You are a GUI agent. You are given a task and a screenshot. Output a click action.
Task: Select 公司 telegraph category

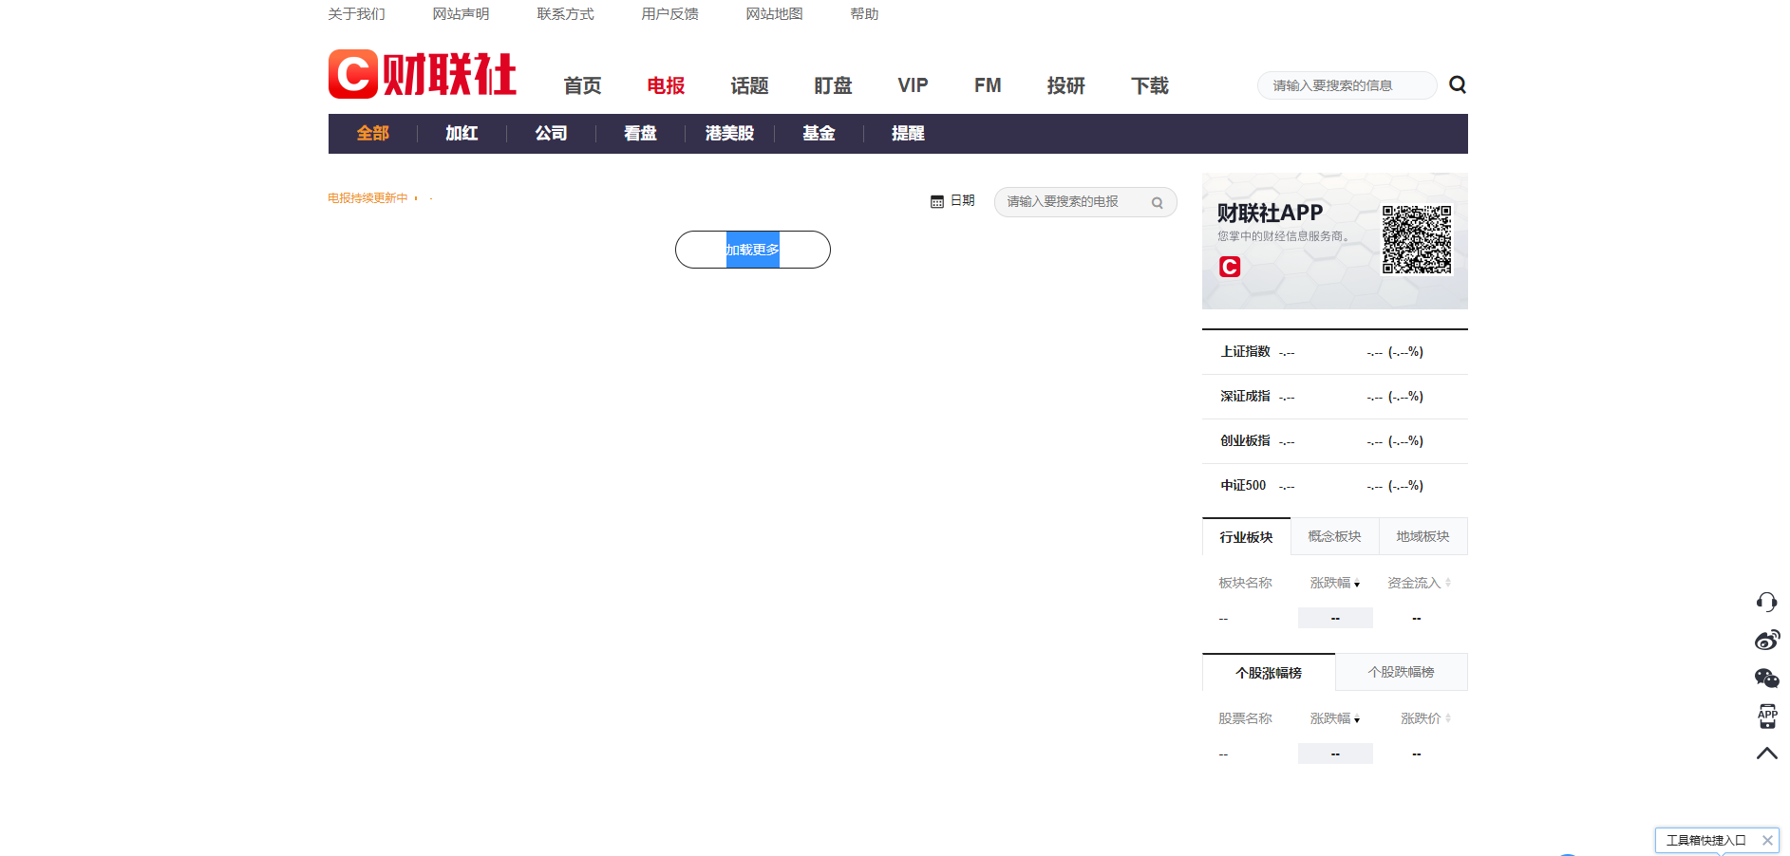551,134
